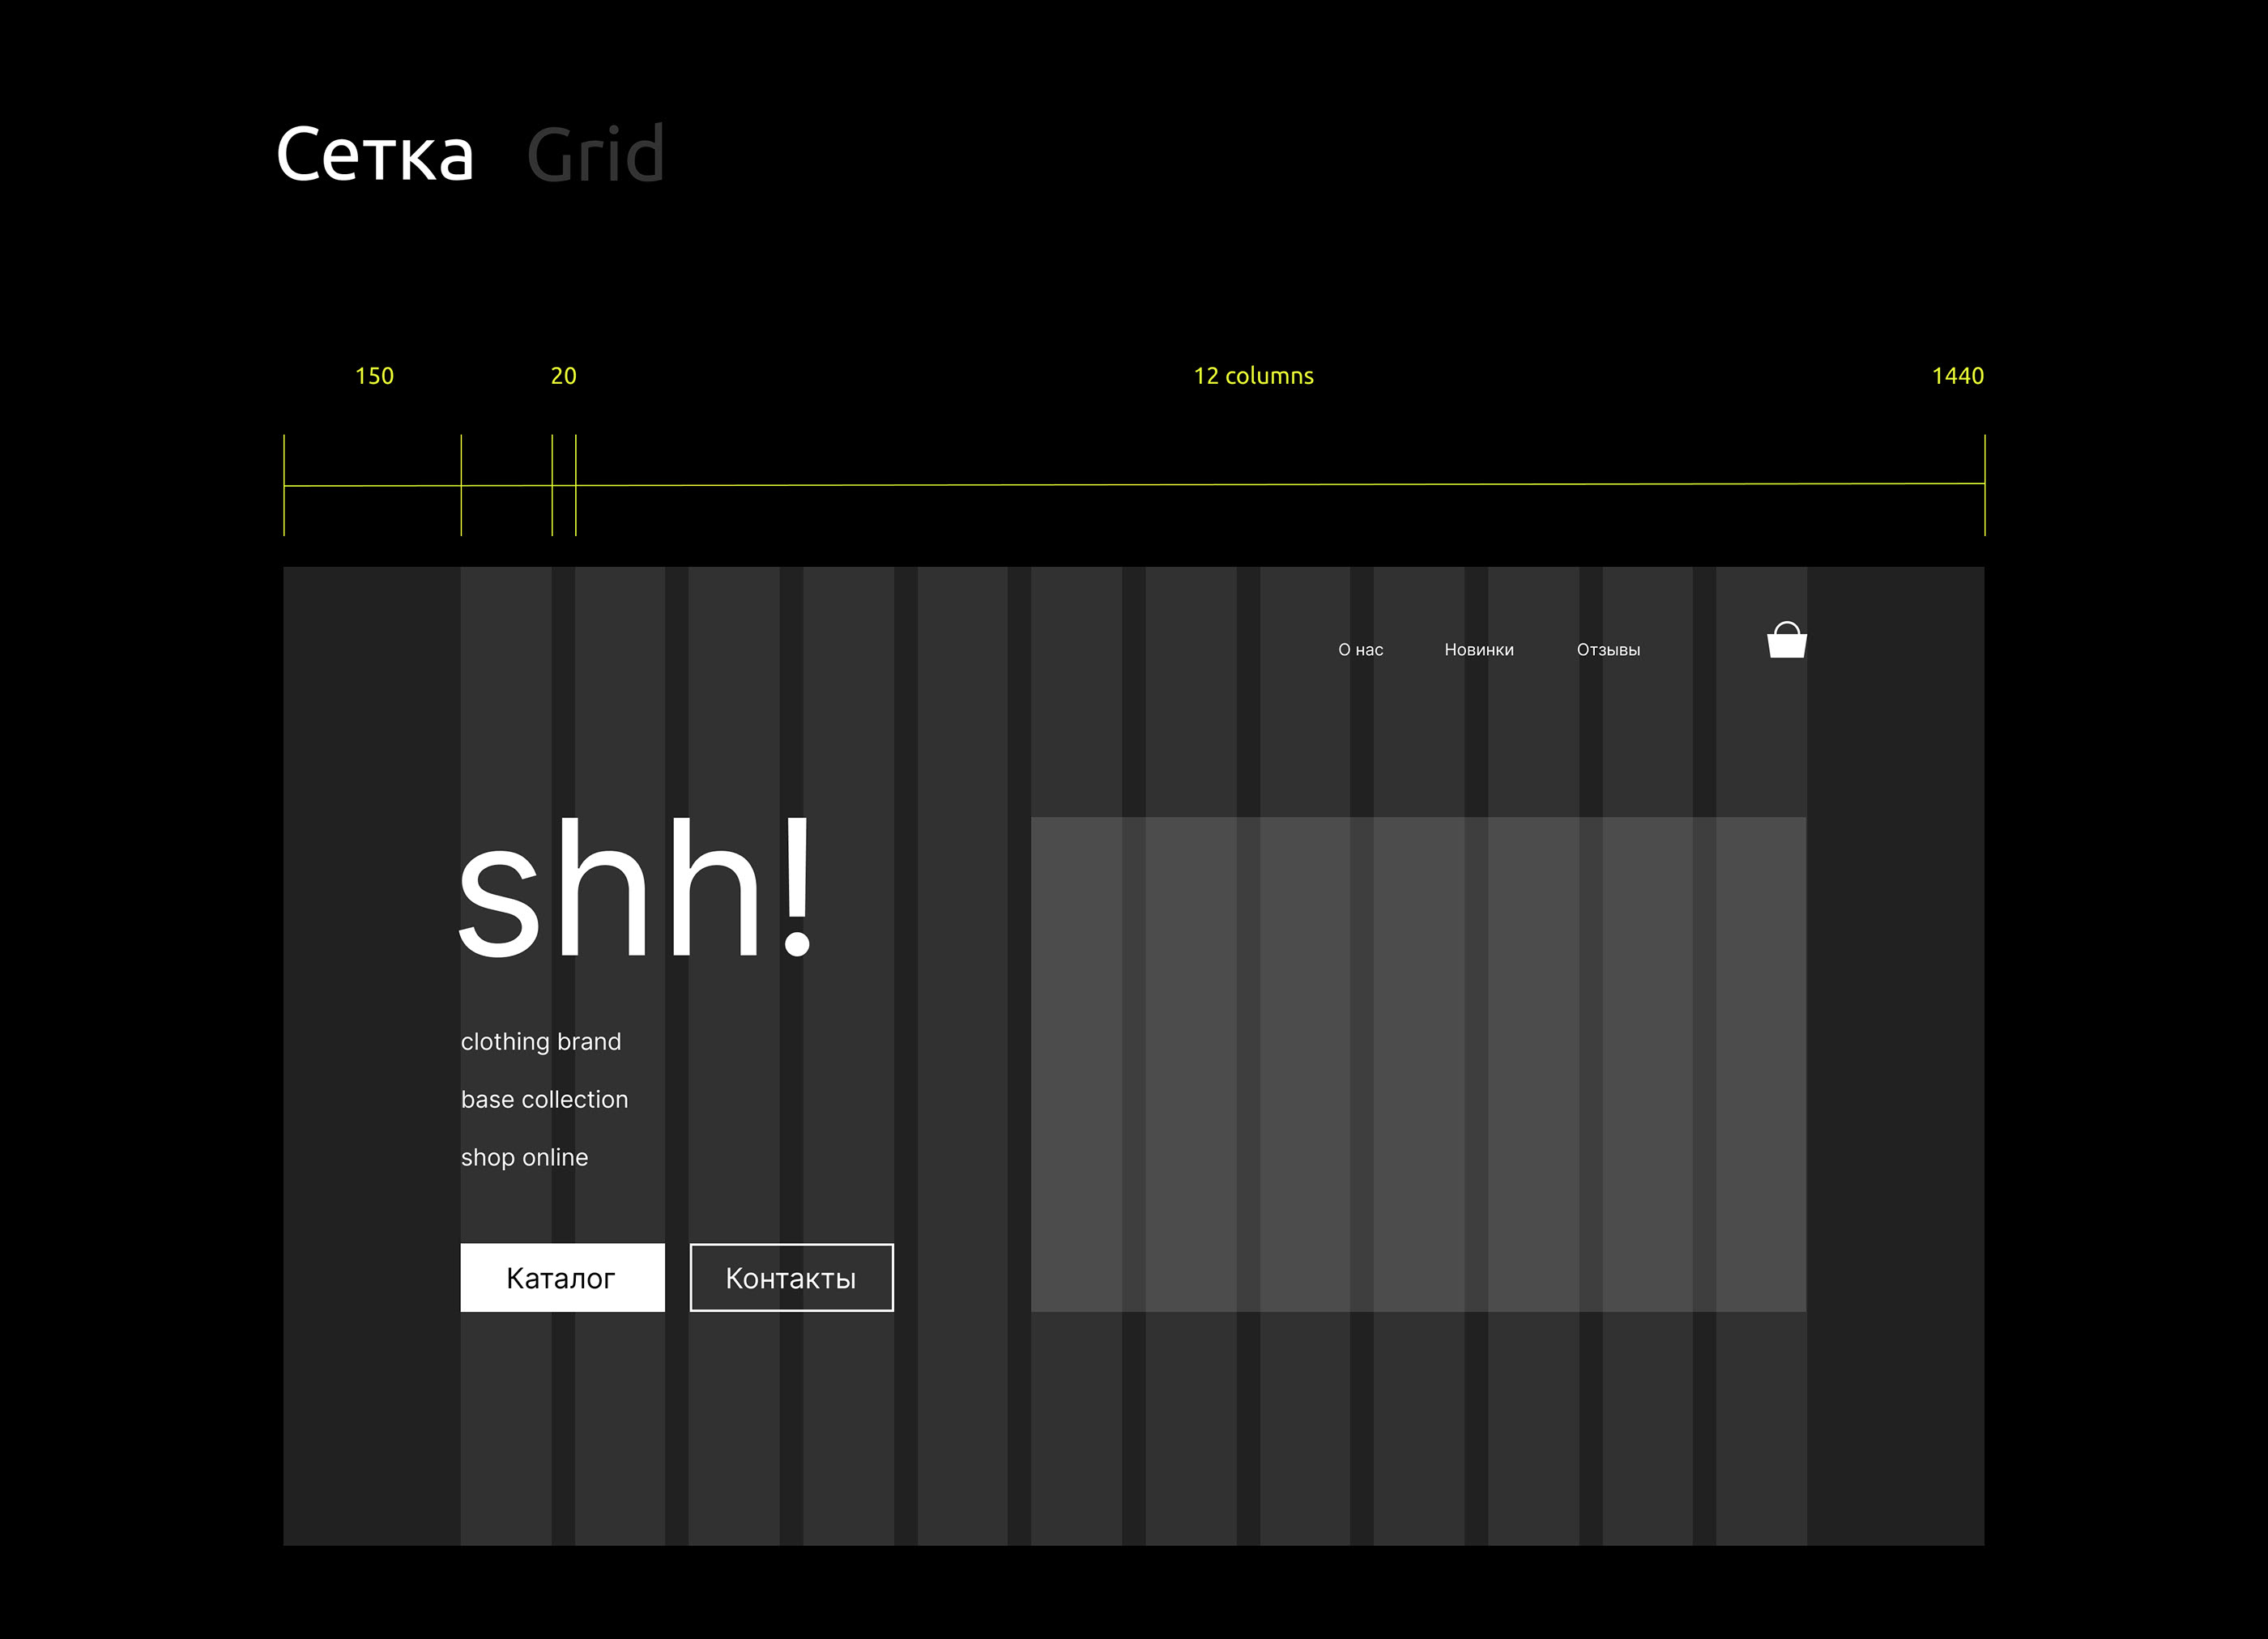Click the clothing brand tagline

(x=541, y=1042)
